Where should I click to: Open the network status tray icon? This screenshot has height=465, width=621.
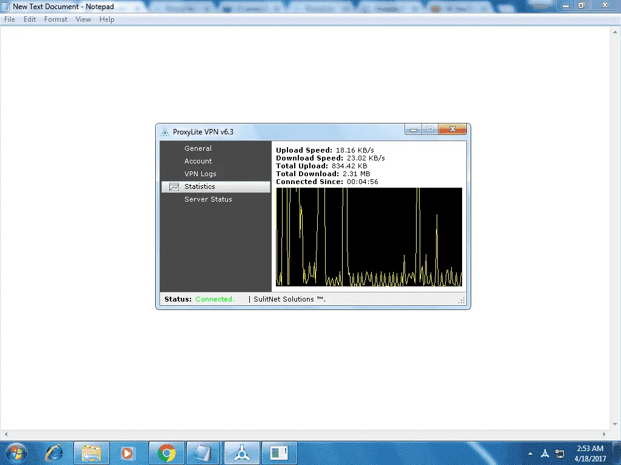pos(560,453)
